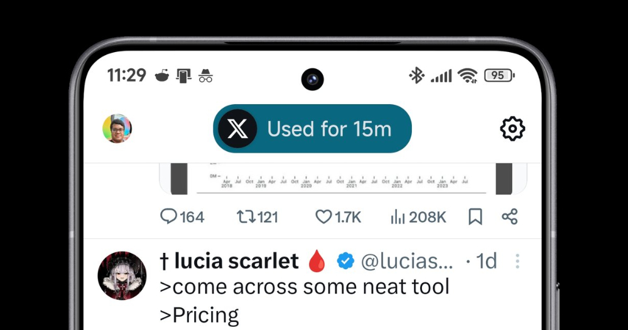
Task: Tap the X logo in the usage pill
Action: 237,129
